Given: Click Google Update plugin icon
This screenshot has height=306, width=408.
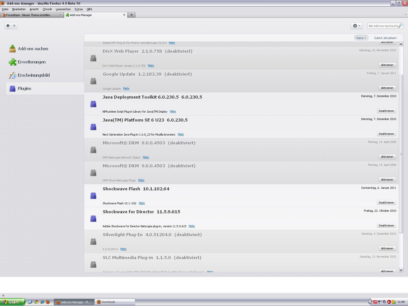Looking at the screenshot, I should pos(93,81).
